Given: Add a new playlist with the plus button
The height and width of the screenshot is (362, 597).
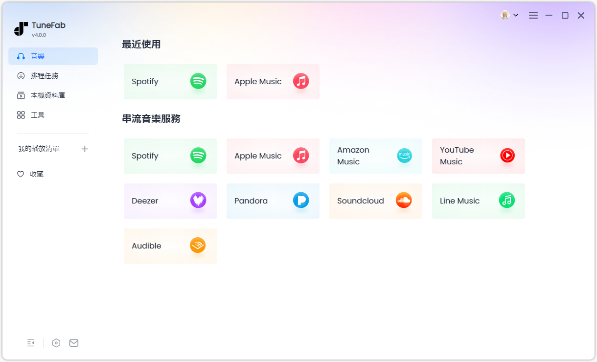Looking at the screenshot, I should (x=85, y=149).
